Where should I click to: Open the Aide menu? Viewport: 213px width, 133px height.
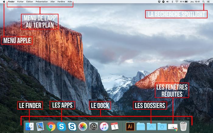tap(70, 2)
